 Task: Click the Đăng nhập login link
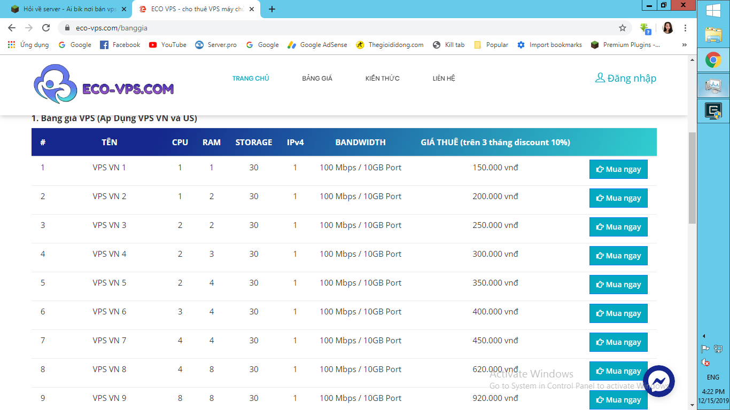pos(626,78)
